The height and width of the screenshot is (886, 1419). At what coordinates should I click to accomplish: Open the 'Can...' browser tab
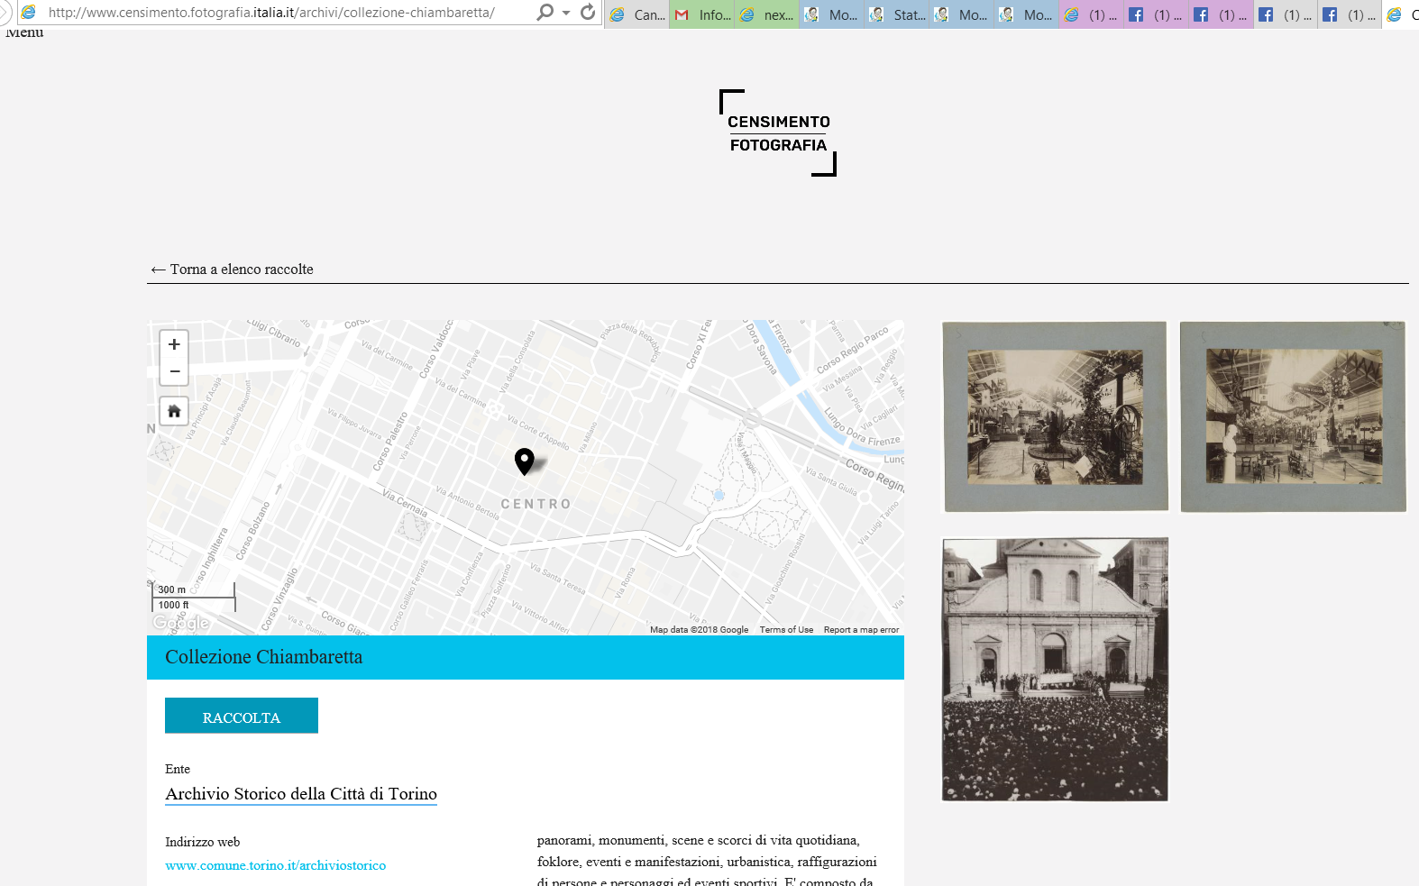coord(638,14)
